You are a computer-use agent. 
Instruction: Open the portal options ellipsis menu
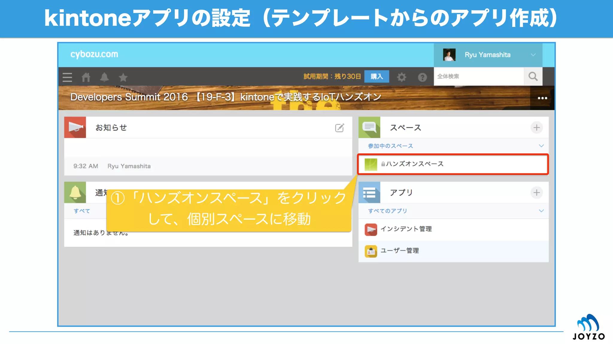(542, 98)
